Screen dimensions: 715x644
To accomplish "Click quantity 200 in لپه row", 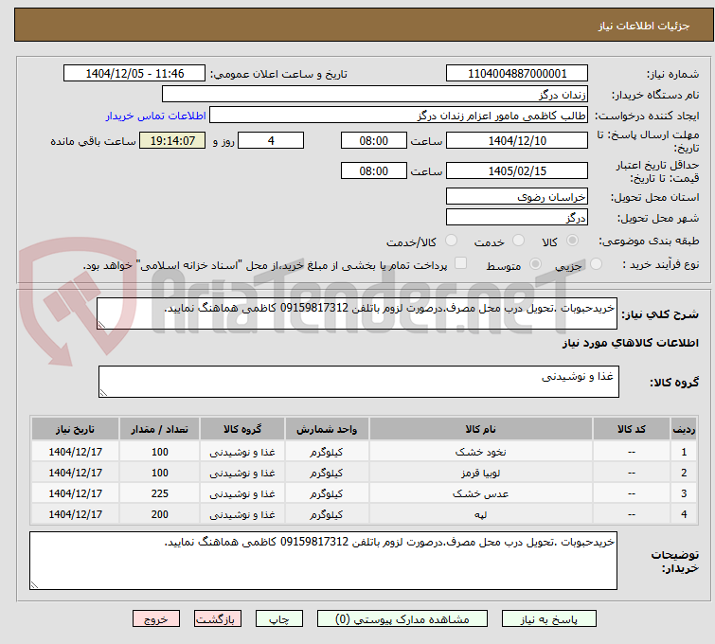I will (160, 514).
